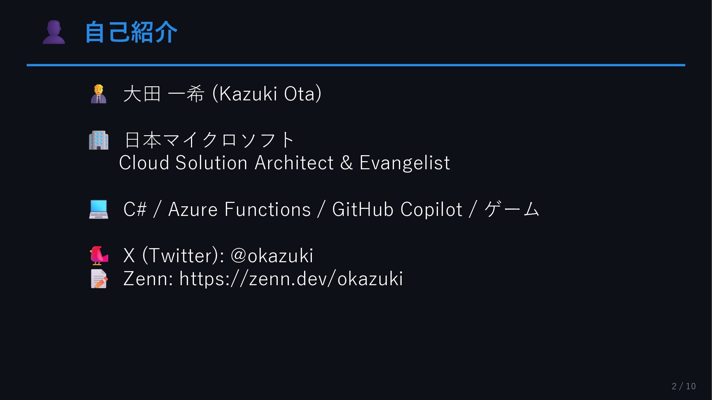Viewport: 712px width, 400px height.
Task: Click the ゲーム text at line end
Action: click(512, 209)
